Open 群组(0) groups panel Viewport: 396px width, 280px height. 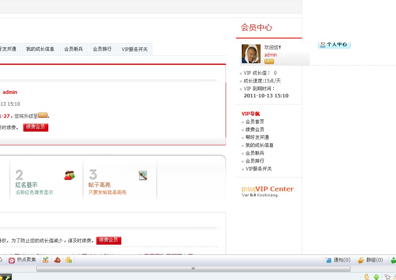coord(370,260)
